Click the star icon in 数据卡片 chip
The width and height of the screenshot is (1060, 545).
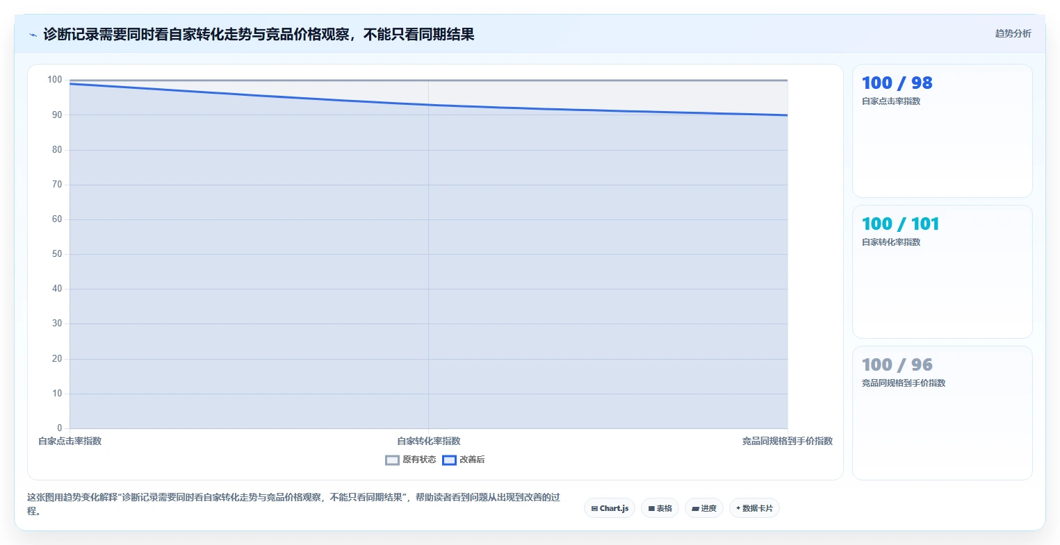click(x=738, y=508)
